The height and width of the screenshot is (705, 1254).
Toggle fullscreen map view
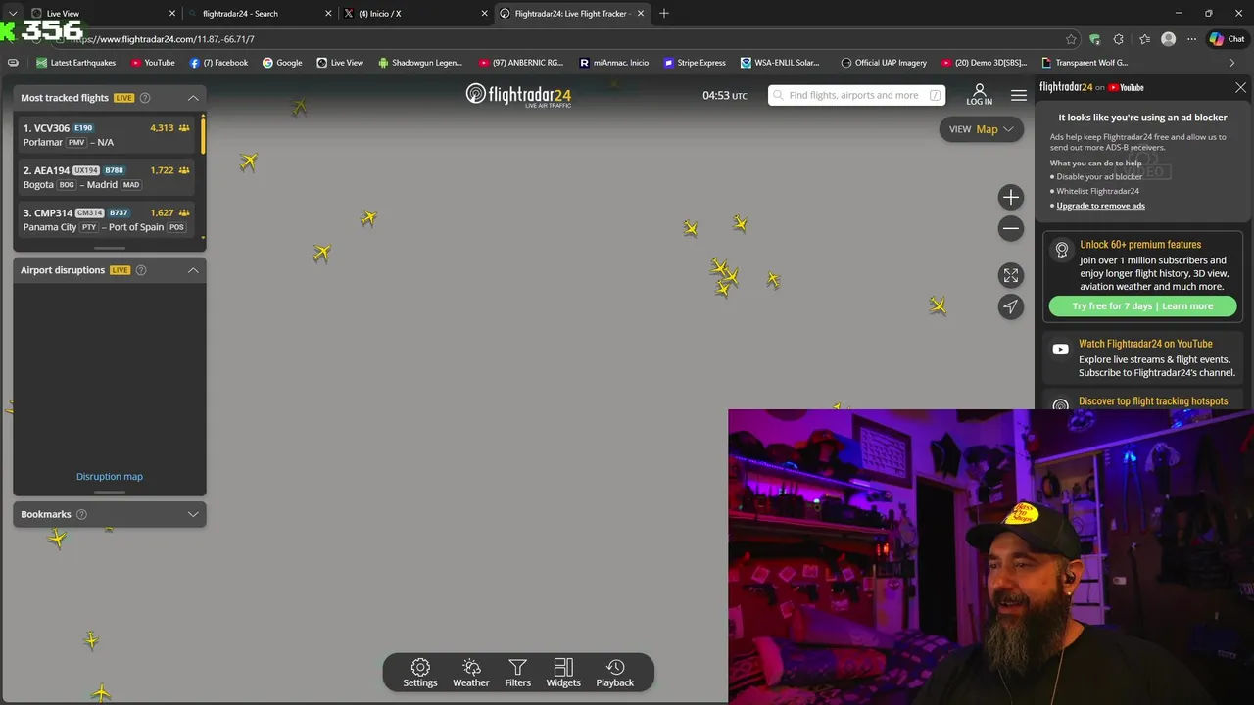(1011, 275)
